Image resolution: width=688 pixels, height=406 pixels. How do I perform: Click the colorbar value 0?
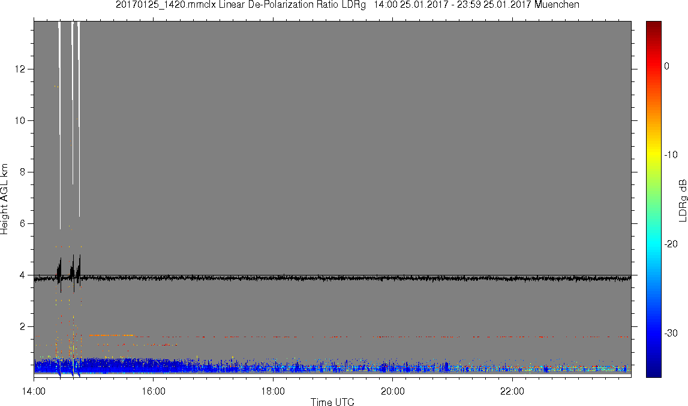667,66
